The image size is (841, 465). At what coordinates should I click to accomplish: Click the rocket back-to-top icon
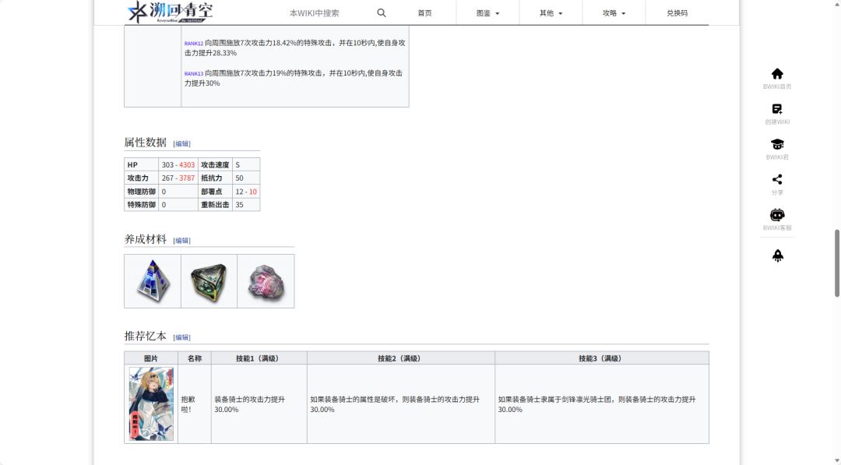778,255
